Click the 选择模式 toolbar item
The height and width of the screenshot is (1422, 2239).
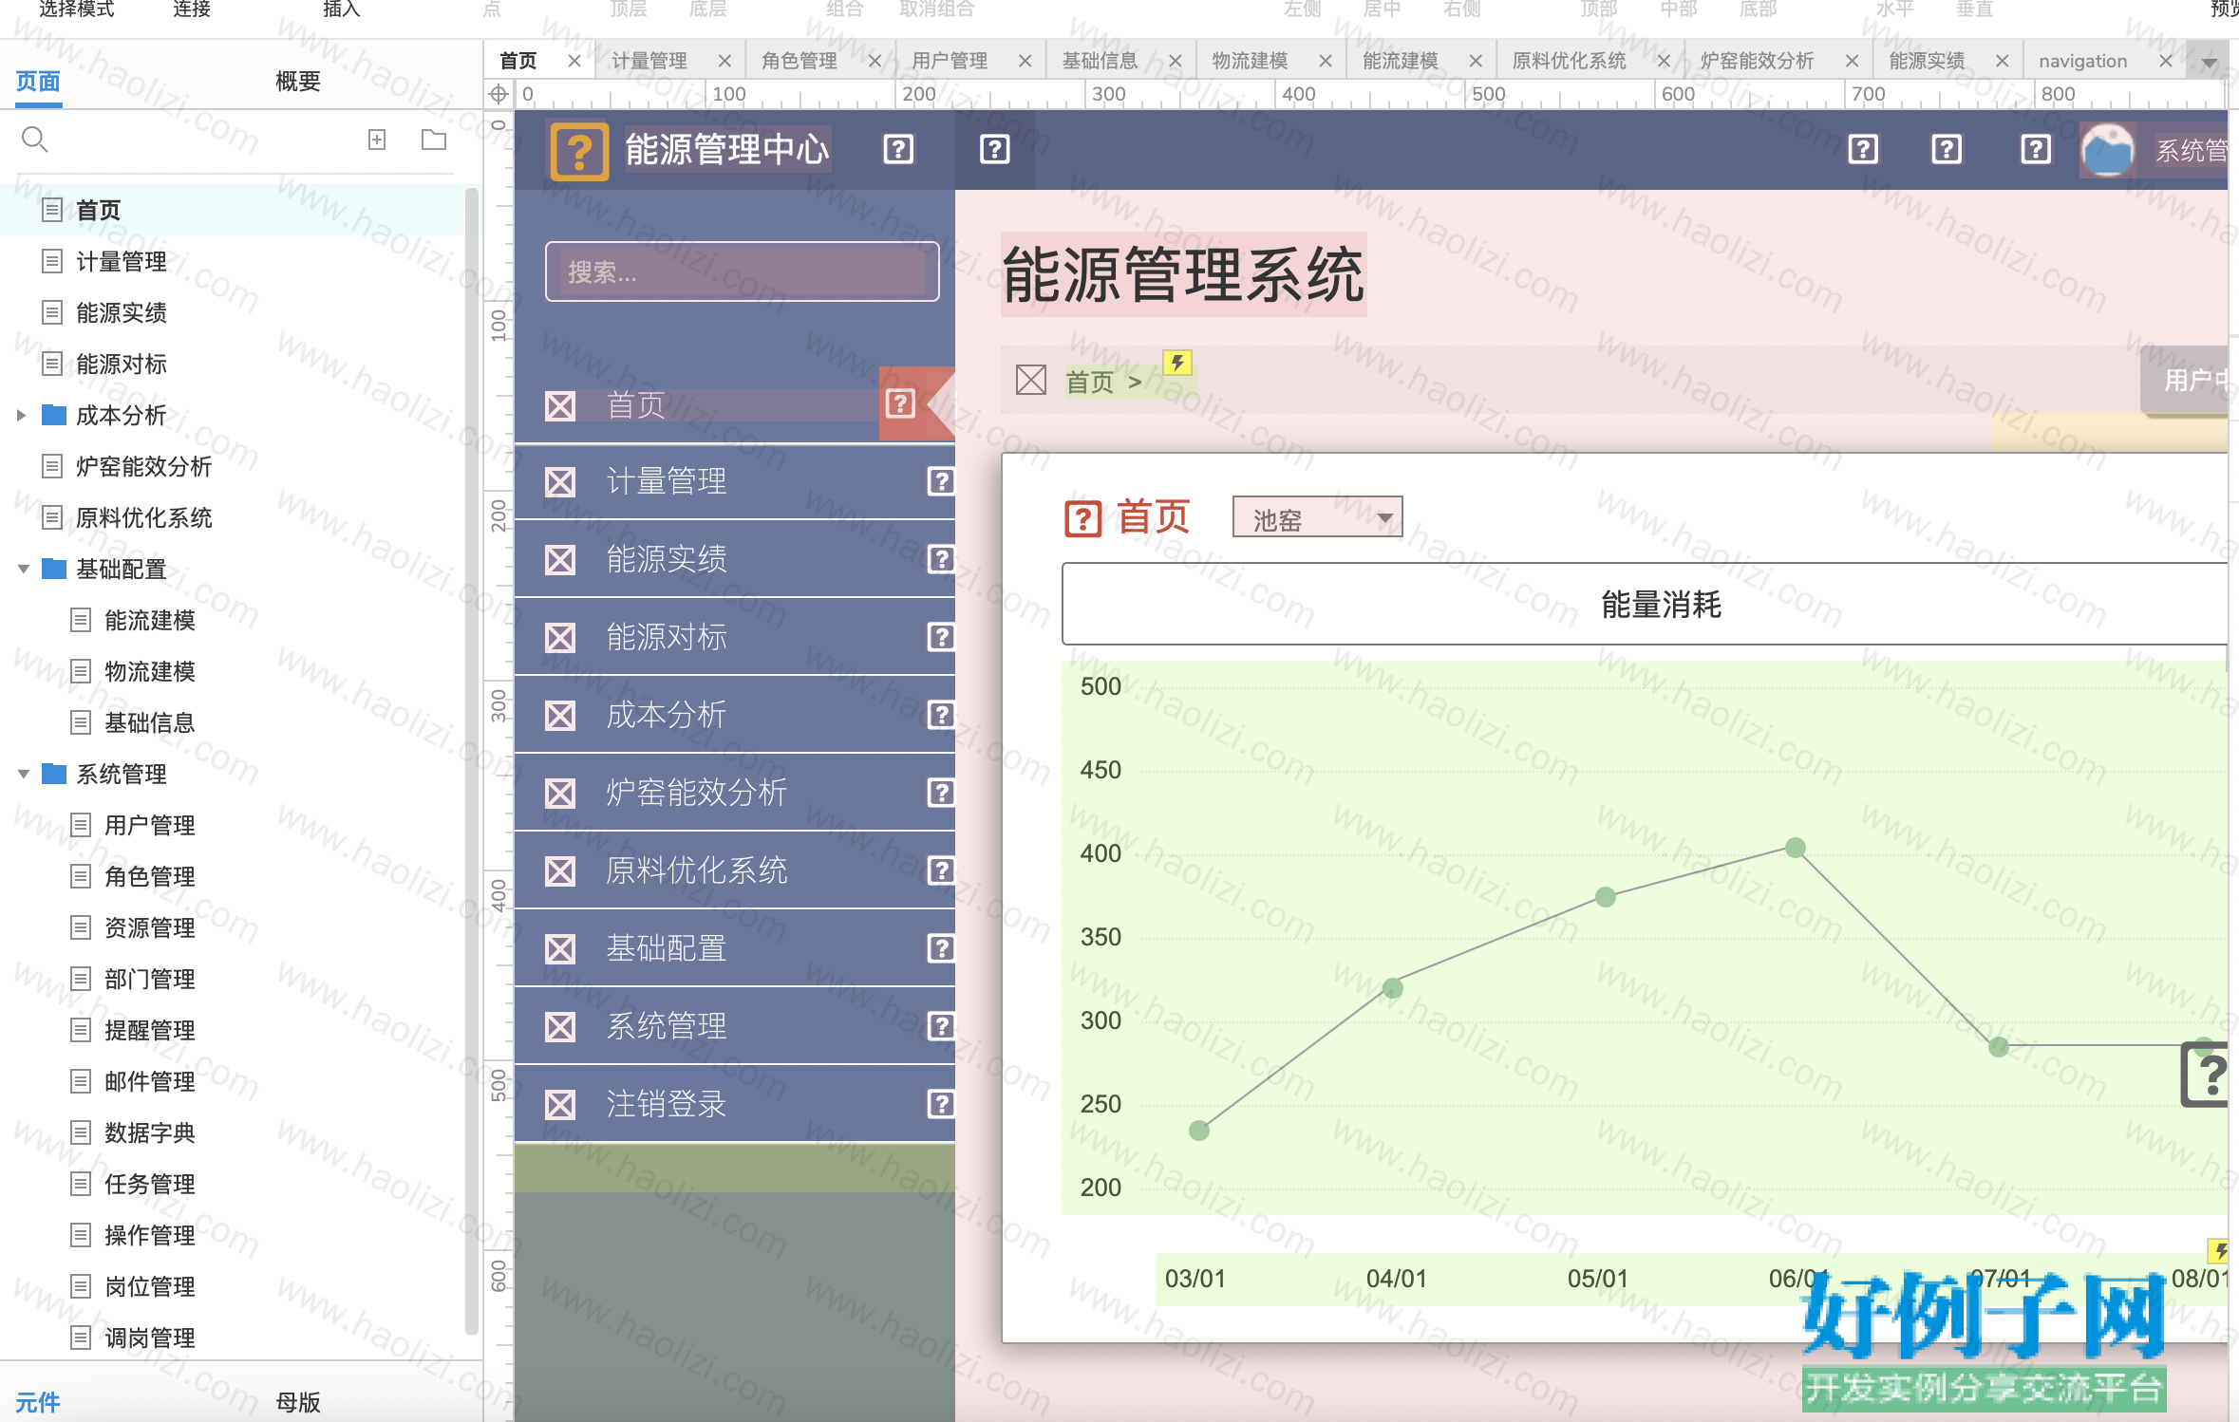pos(76,9)
